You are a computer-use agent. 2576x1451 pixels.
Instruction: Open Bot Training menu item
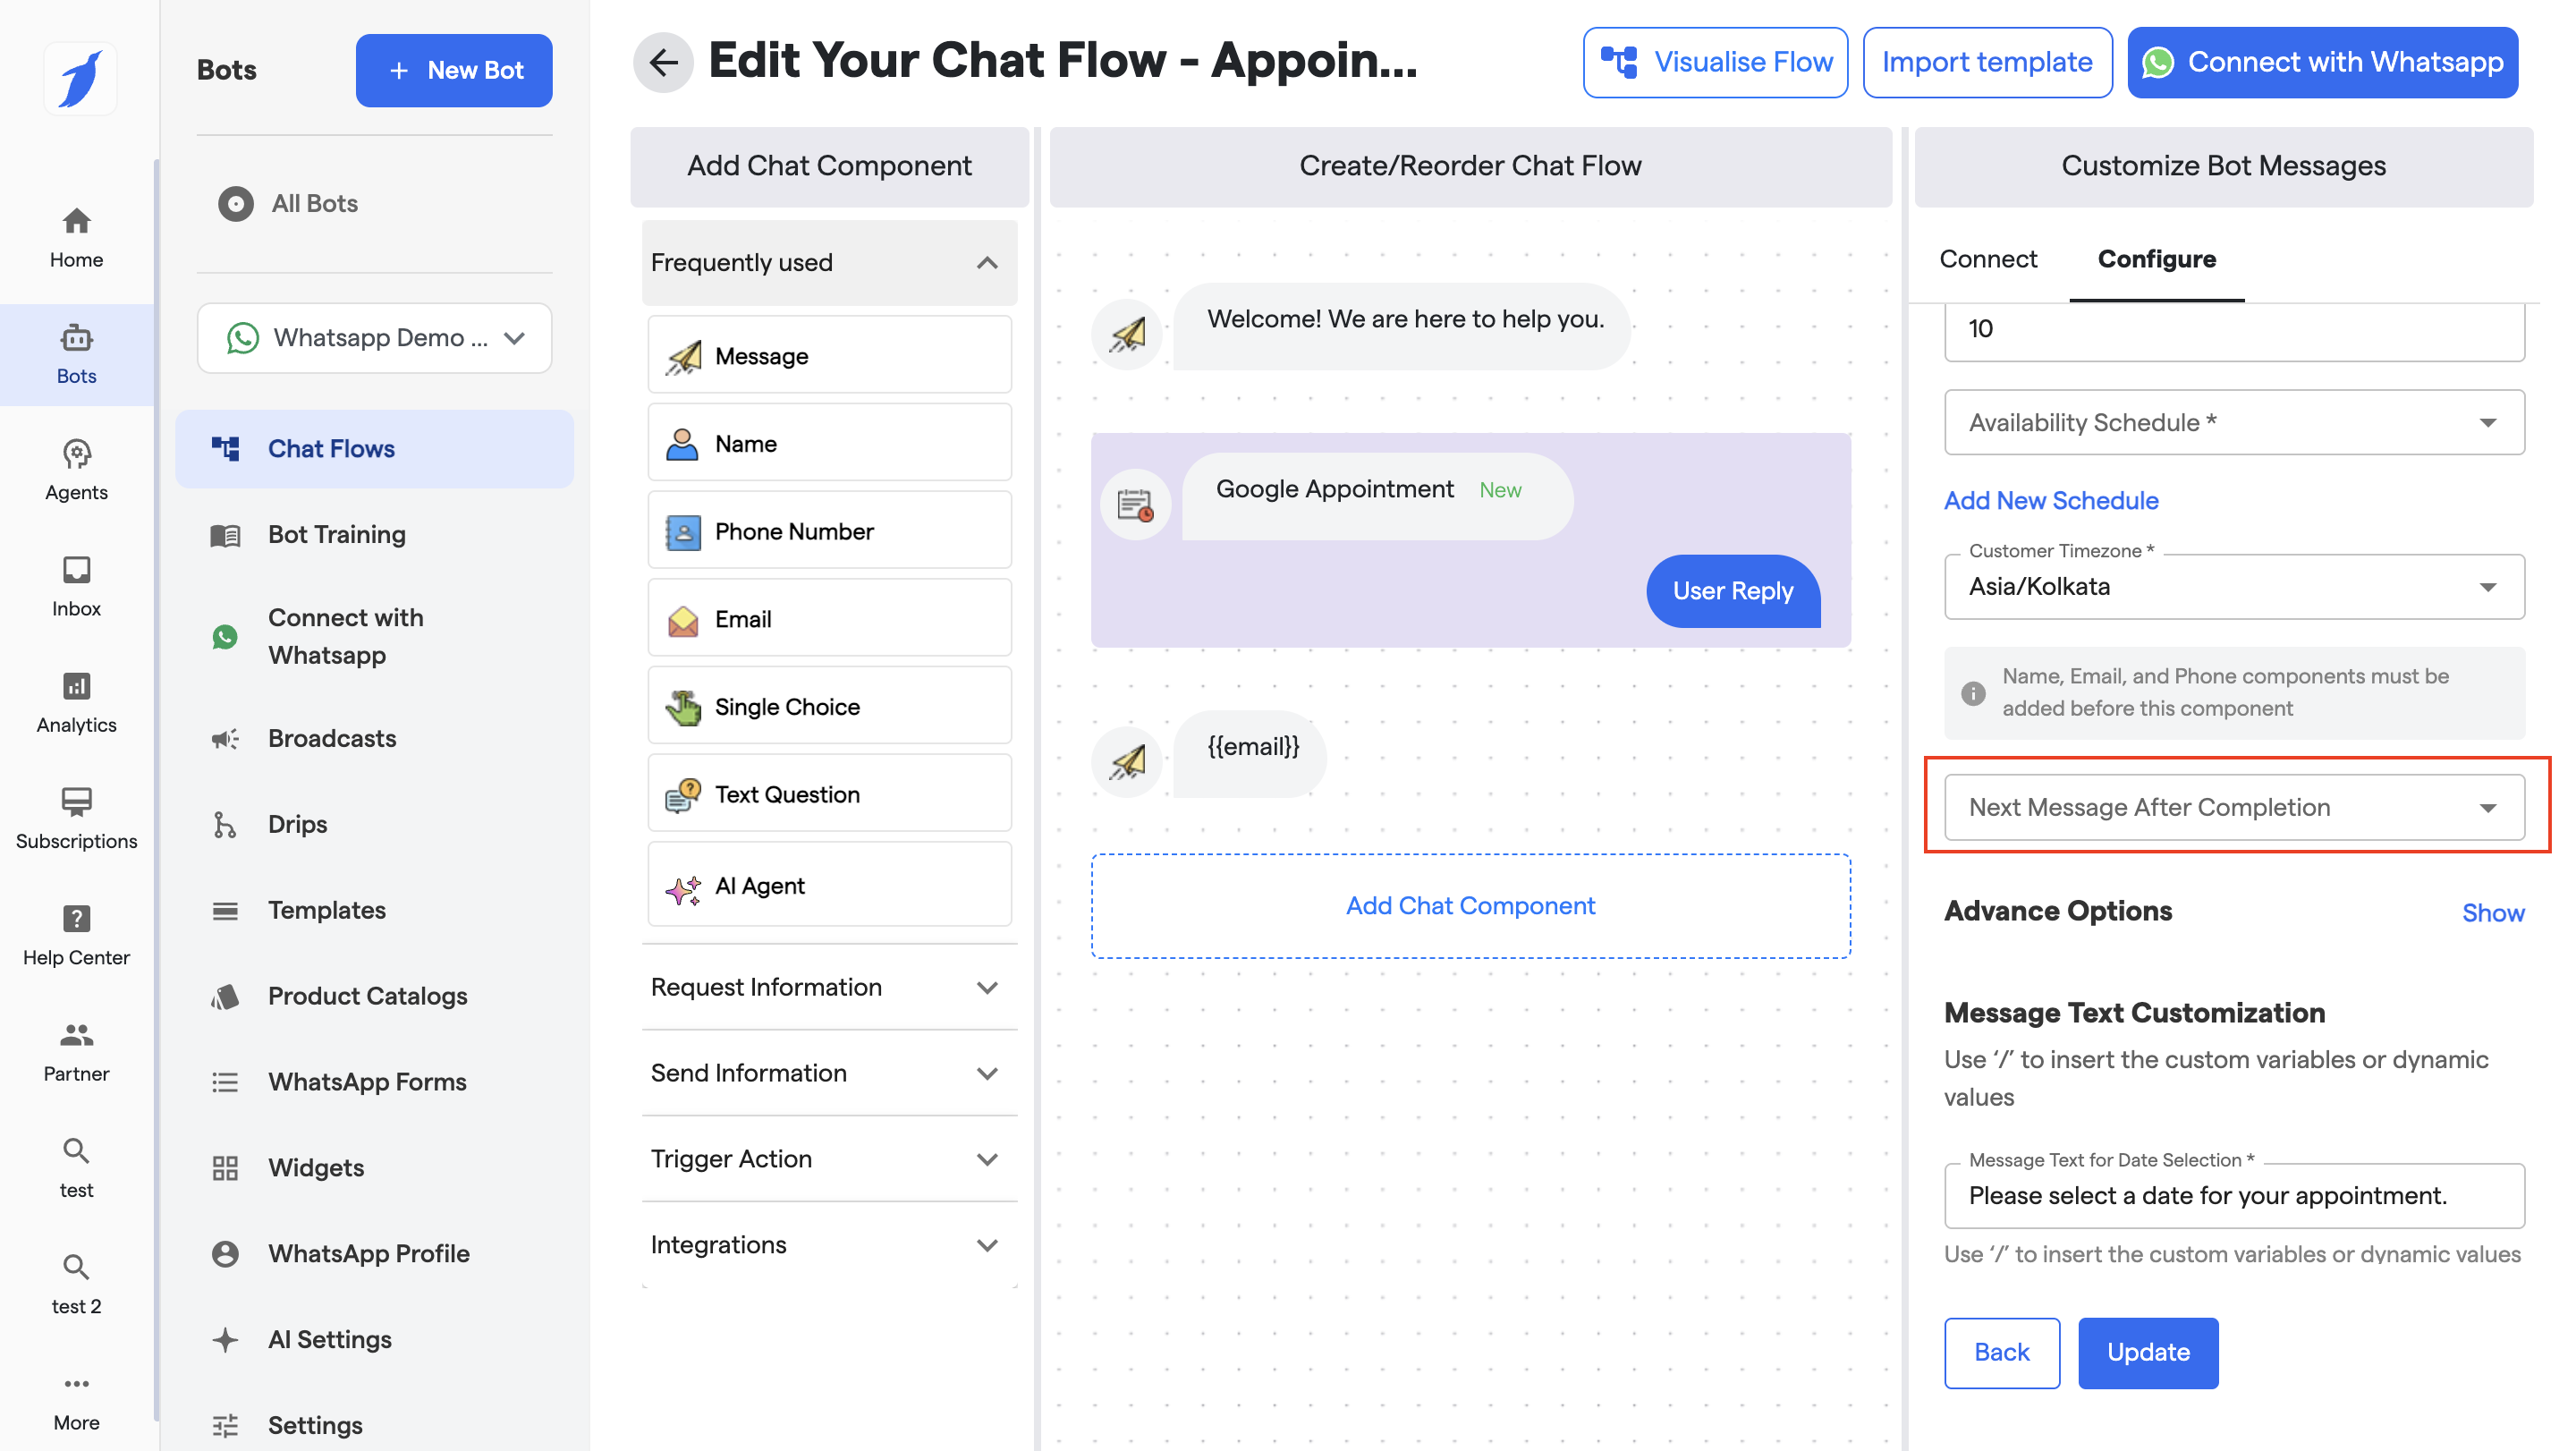point(337,534)
